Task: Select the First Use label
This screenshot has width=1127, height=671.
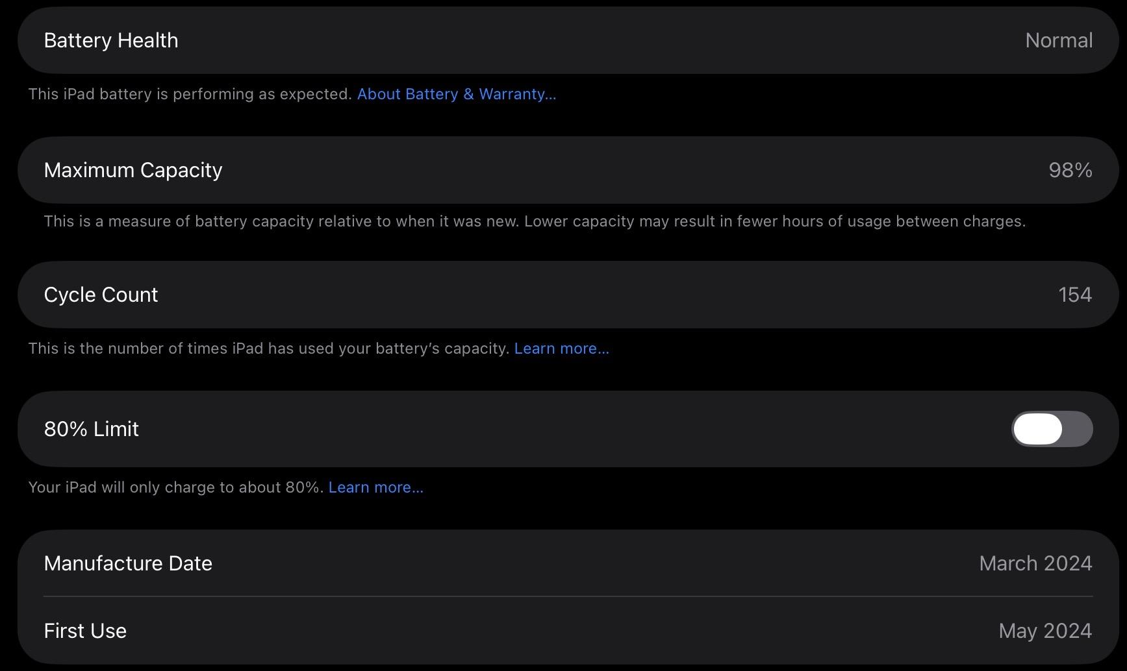Action: point(85,631)
